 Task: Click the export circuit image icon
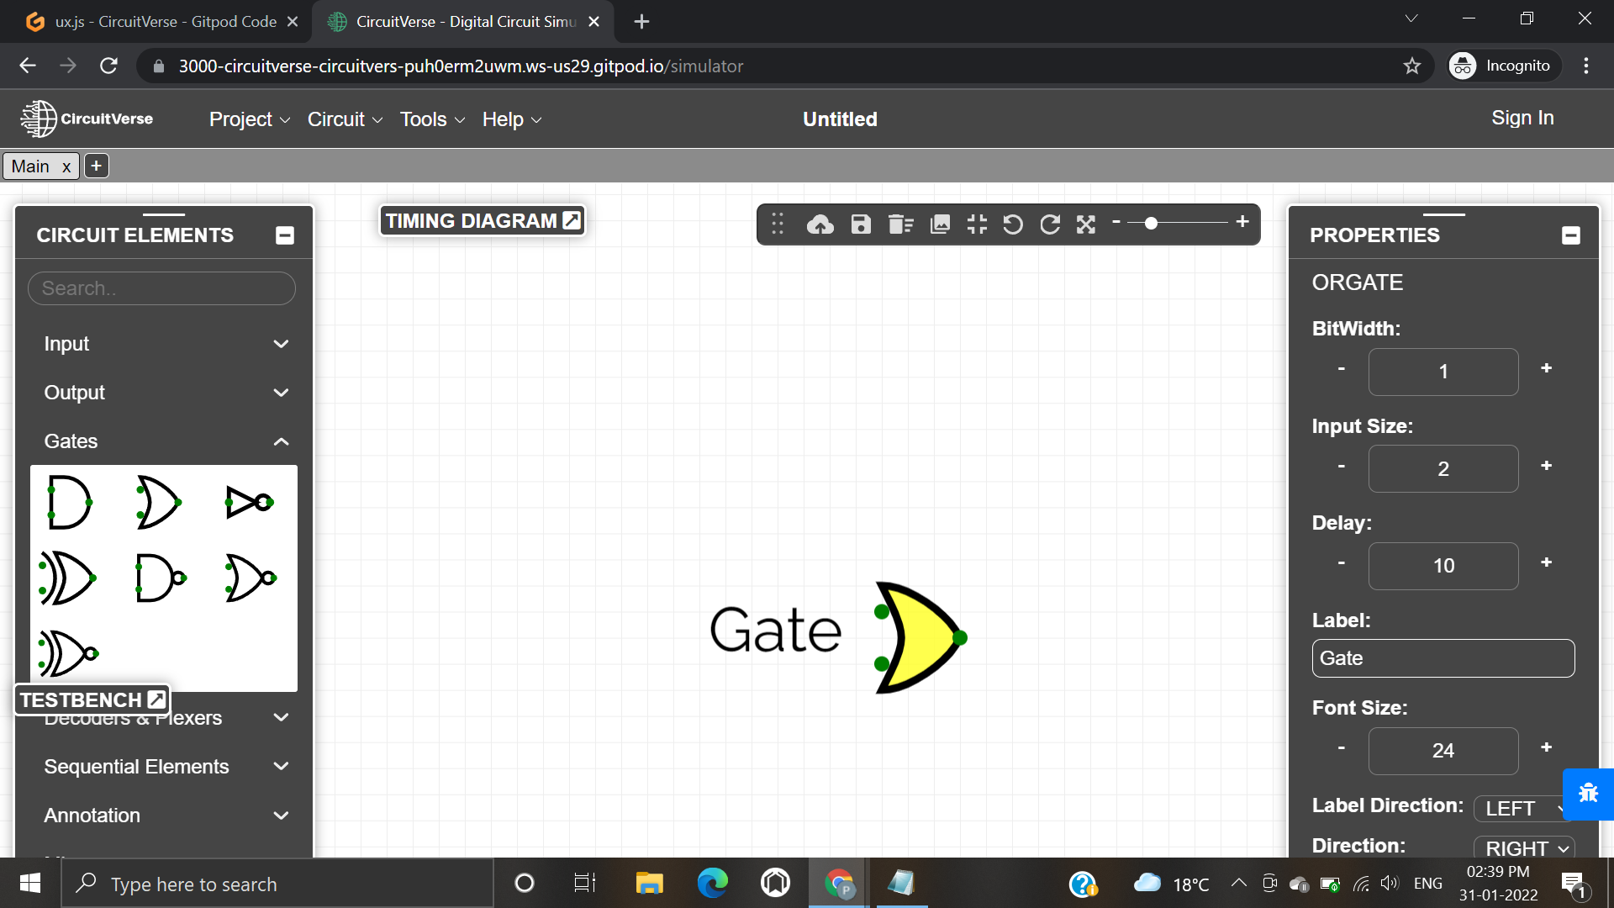point(939,224)
